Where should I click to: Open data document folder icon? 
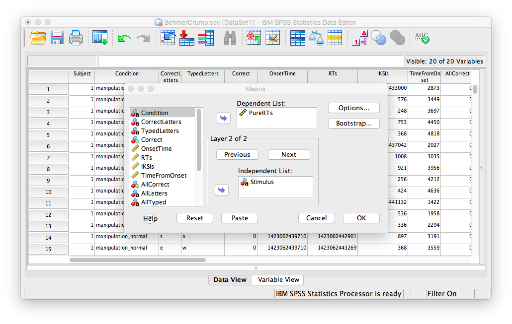pyautogui.click(x=38, y=38)
